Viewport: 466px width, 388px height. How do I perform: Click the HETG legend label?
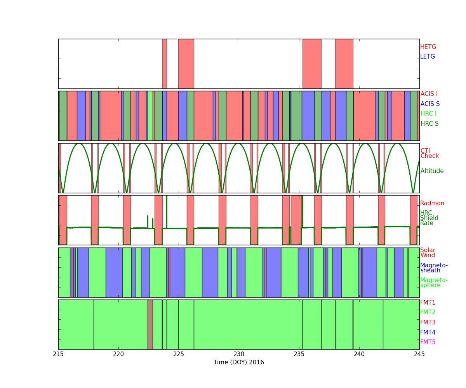(428, 47)
